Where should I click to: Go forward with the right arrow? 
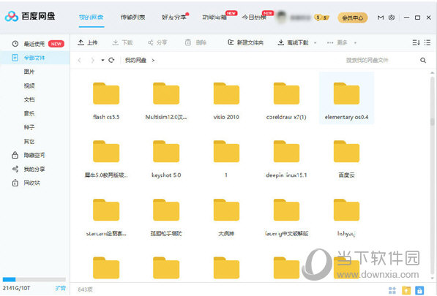click(92, 60)
